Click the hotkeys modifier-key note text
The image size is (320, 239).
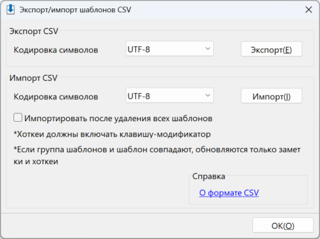(x=112, y=135)
